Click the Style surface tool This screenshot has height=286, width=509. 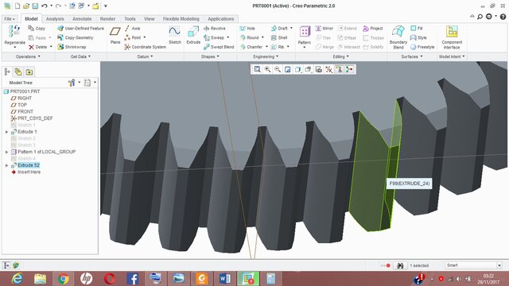[x=418, y=37]
